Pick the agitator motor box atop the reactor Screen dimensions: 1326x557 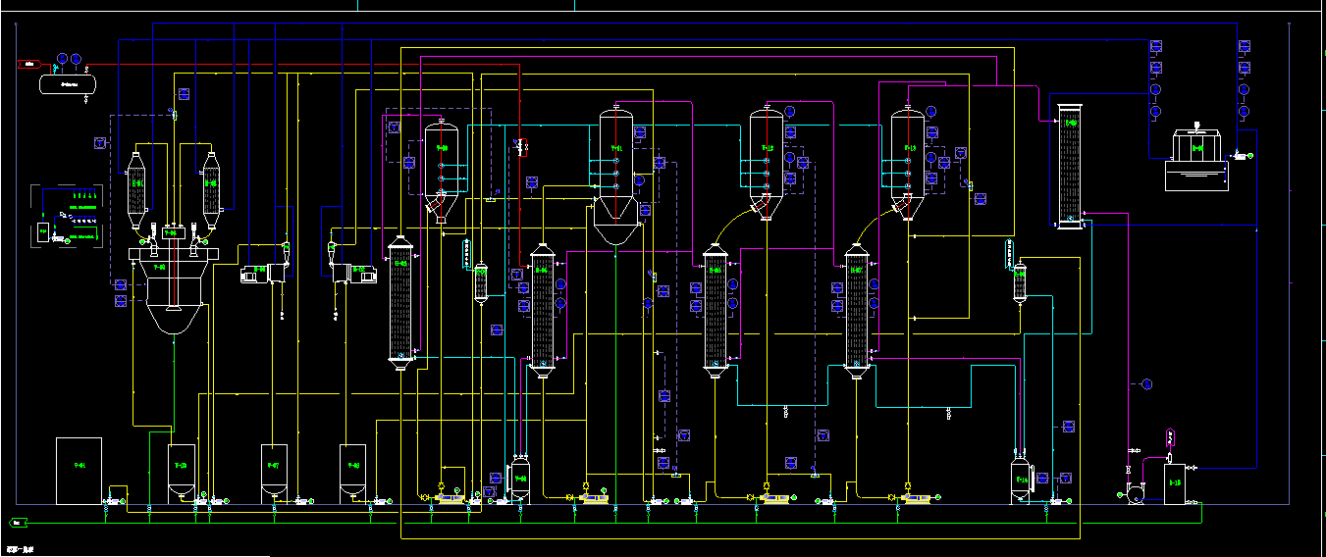tap(171, 233)
